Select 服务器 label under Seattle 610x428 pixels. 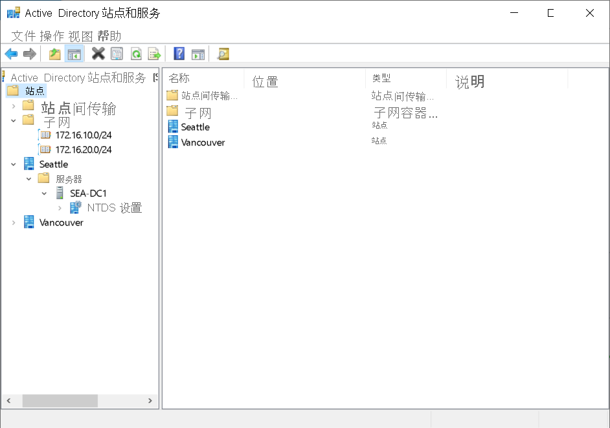[69, 179]
